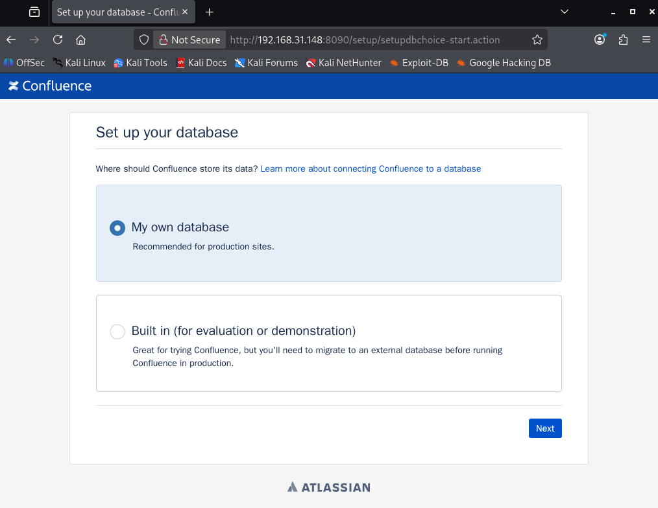The image size is (658, 508).
Task: Select the radio next to 'Recommended for production sites'
Action: [117, 228]
